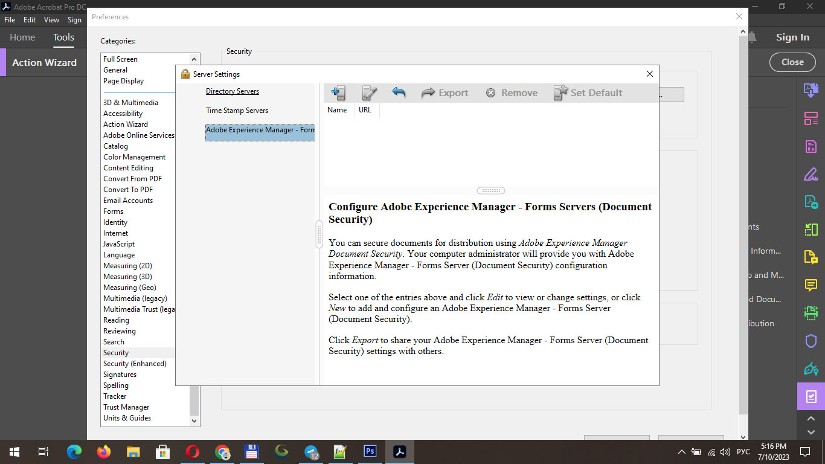Screen dimensions: 825x464
Task: Click Export in Server Settings toolbar
Action: point(445,92)
